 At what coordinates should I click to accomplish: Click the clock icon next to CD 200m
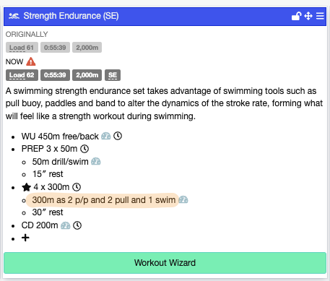pyautogui.click(x=77, y=225)
